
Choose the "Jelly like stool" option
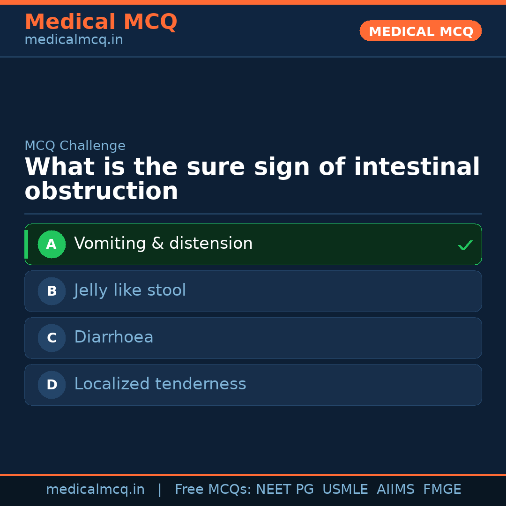pyautogui.click(x=130, y=290)
